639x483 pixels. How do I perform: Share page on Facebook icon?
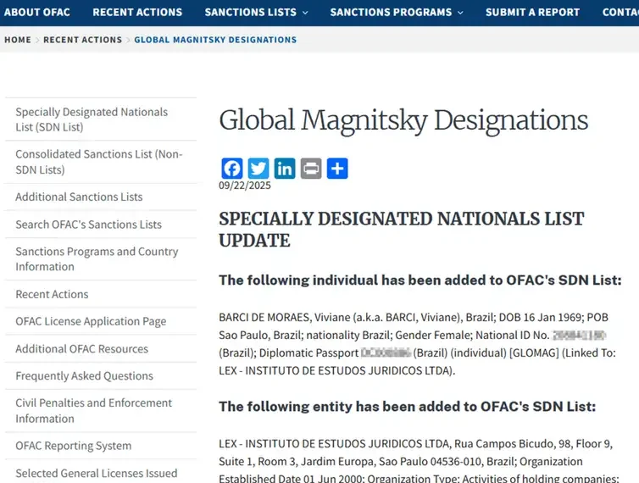pos(232,169)
